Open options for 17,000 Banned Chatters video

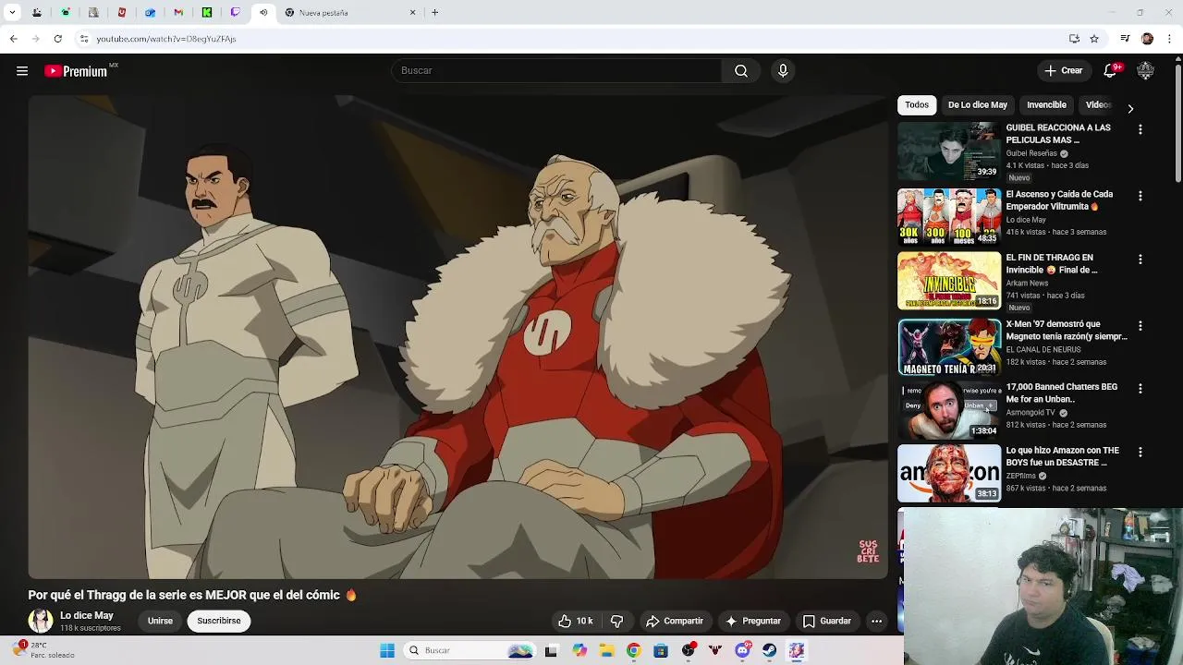[1140, 389]
